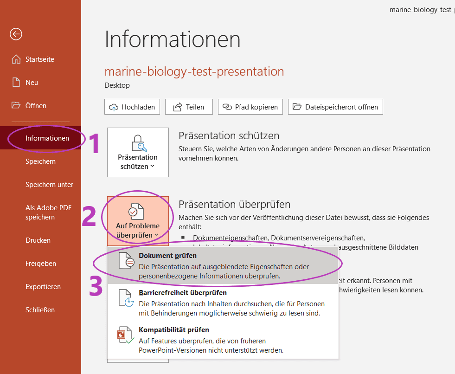Choose Kompatibilität prüfen menu entry

coord(223,340)
